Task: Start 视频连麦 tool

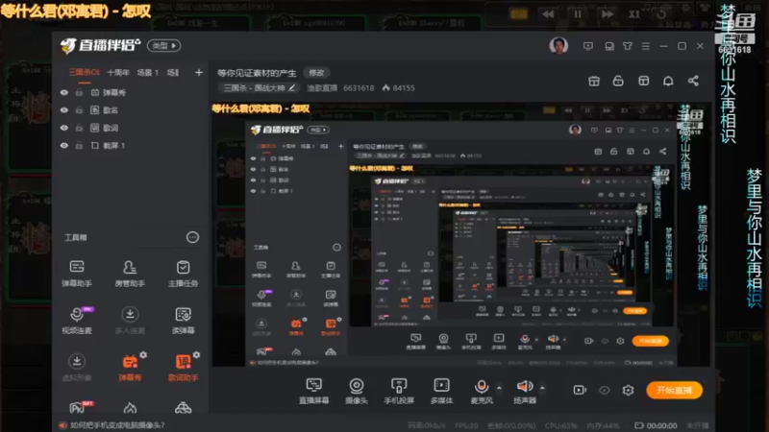Action: pos(77,320)
